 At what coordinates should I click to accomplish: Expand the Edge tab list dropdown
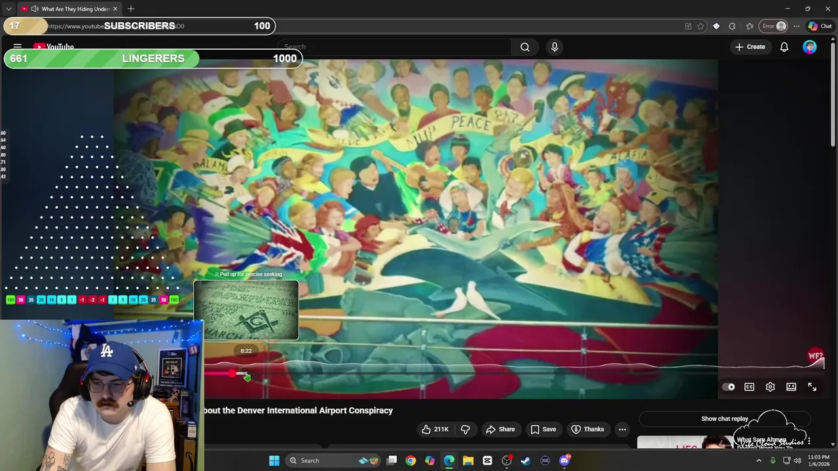pyautogui.click(x=9, y=9)
